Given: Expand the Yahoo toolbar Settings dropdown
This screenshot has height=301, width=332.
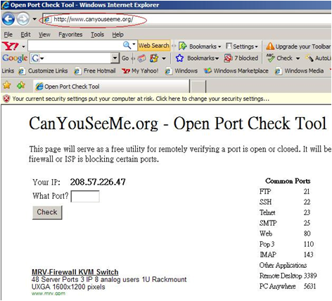Looking at the screenshot, I should point(242,47).
